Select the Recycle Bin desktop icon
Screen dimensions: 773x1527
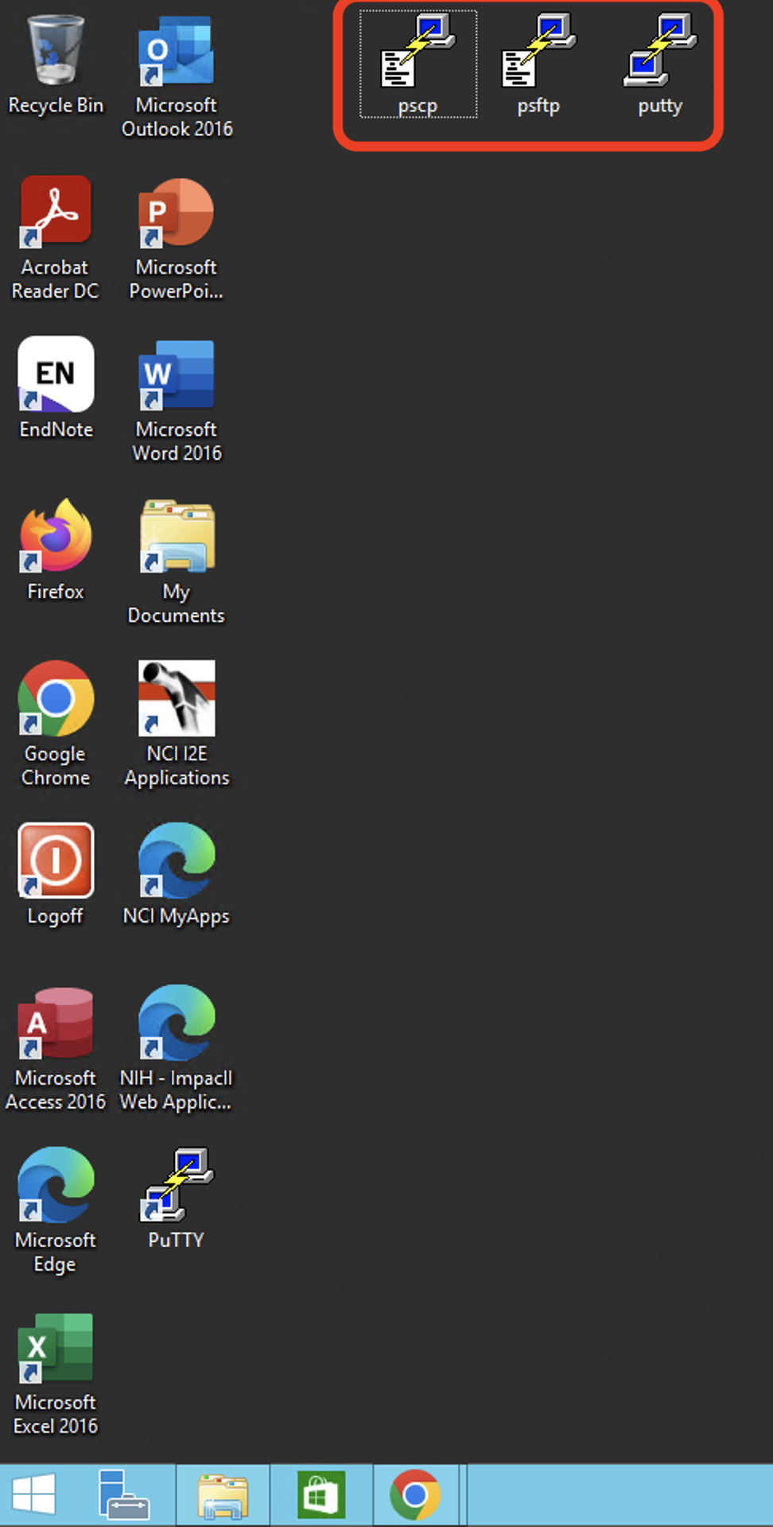tap(56, 52)
